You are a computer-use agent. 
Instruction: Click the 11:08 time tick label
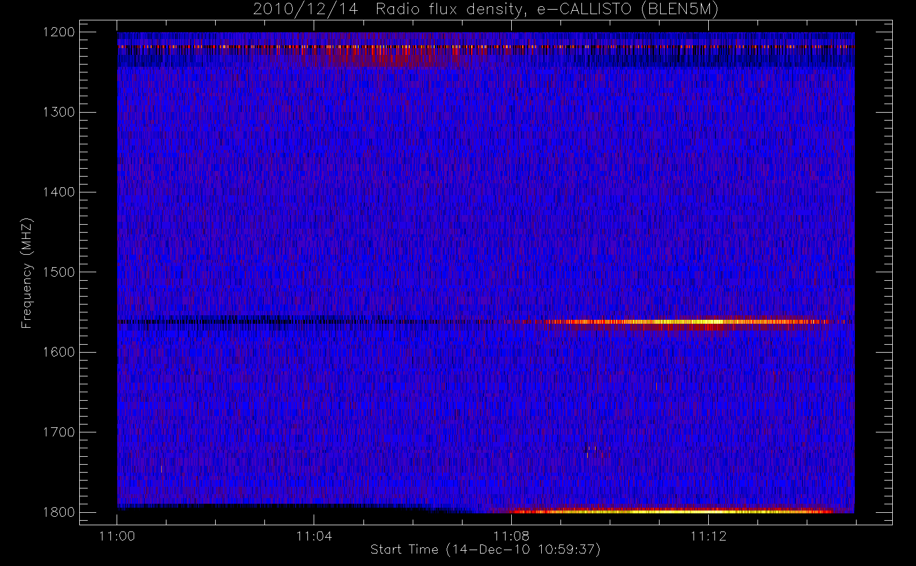pos(511,536)
